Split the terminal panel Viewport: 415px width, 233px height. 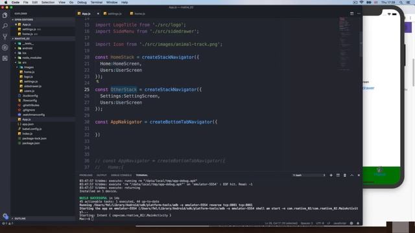coord(338,175)
